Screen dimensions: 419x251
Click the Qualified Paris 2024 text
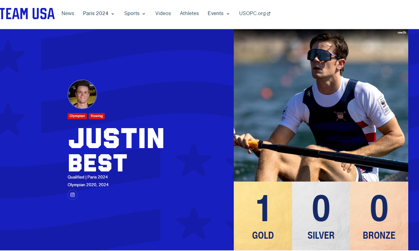click(88, 177)
